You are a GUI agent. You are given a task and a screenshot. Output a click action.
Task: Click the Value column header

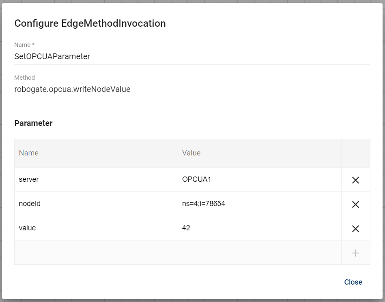click(191, 153)
